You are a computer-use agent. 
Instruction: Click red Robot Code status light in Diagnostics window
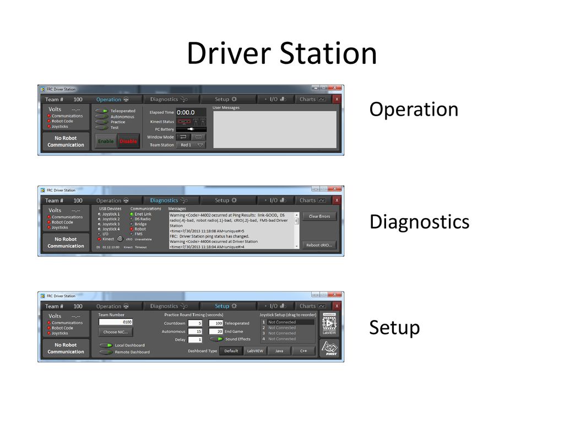(x=49, y=223)
